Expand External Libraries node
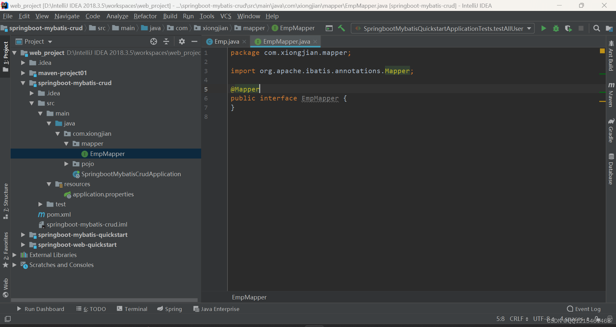 [x=14, y=255]
